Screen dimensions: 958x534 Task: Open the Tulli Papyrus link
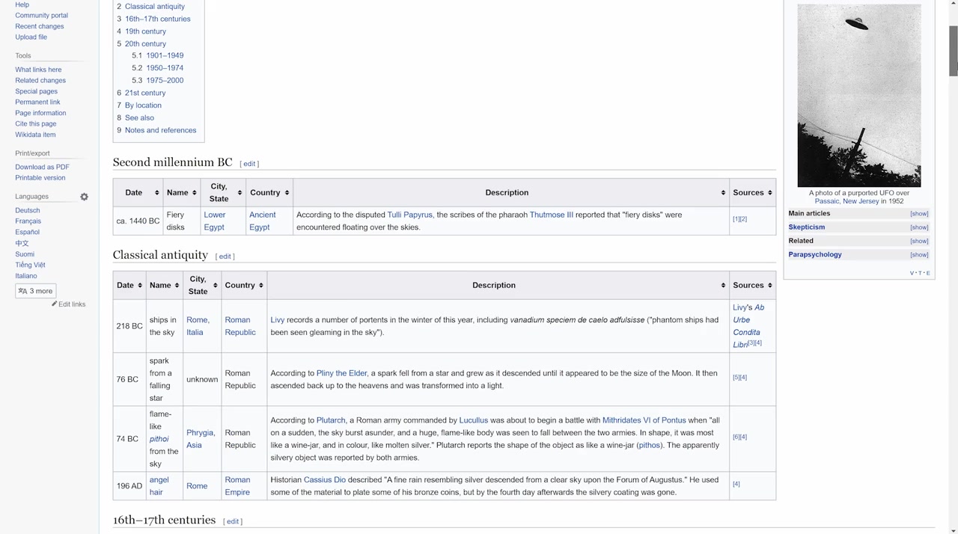click(x=409, y=215)
